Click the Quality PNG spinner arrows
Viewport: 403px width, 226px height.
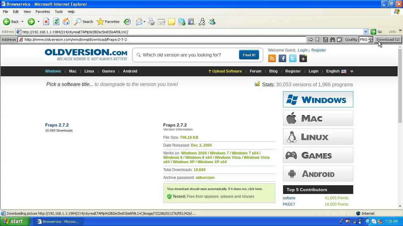(371, 40)
